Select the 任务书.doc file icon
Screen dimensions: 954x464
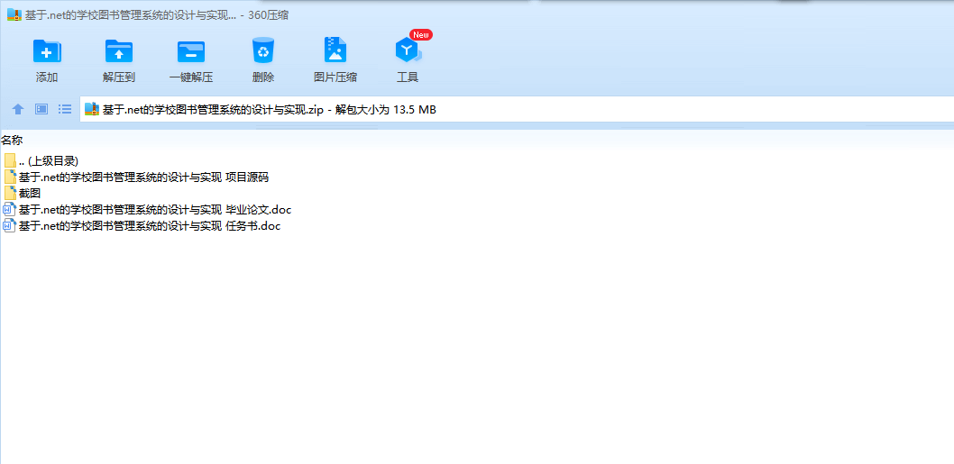click(10, 225)
